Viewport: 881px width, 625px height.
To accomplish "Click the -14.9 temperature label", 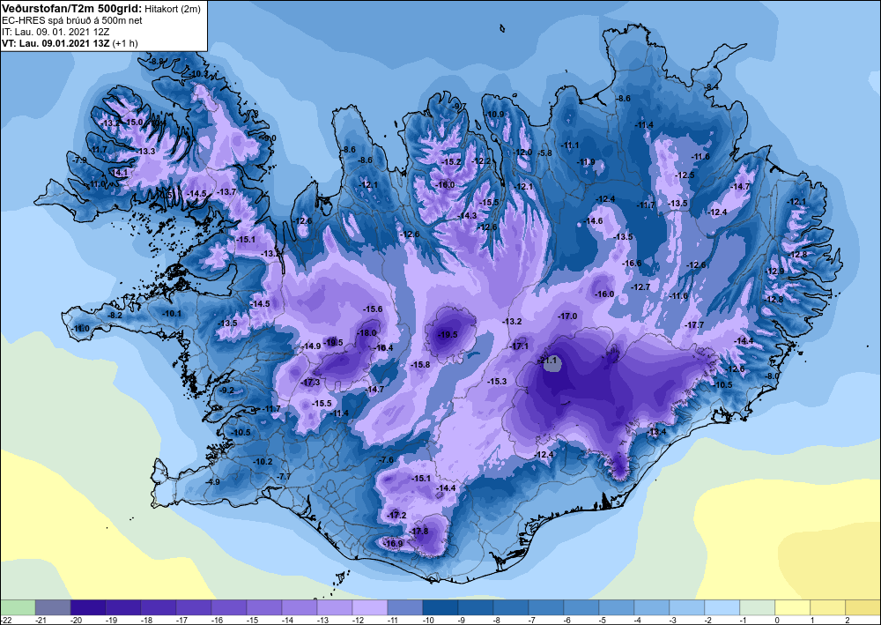I will pos(311,346).
